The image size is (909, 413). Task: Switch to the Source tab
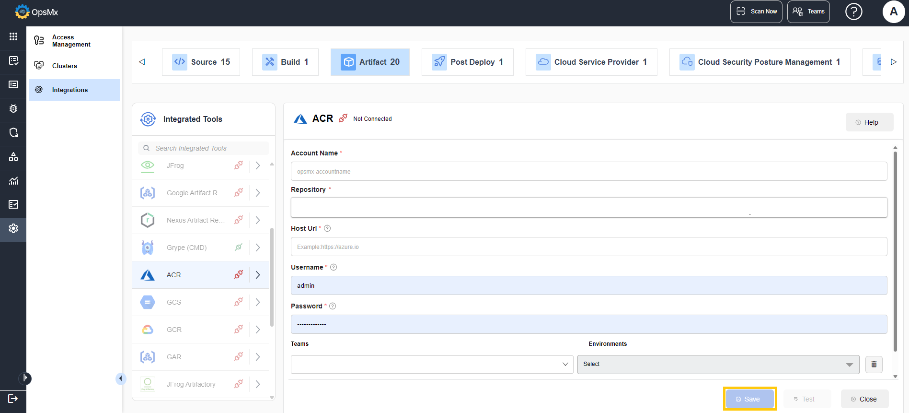201,62
